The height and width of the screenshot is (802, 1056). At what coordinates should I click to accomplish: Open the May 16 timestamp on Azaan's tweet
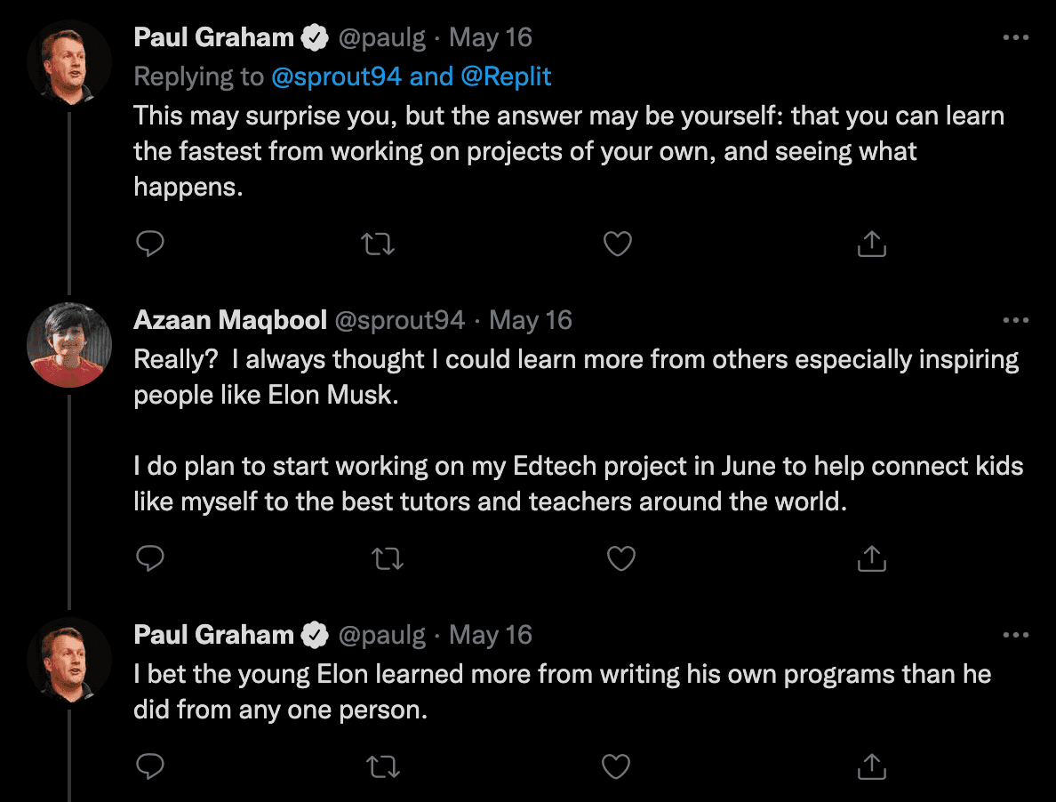(531, 320)
